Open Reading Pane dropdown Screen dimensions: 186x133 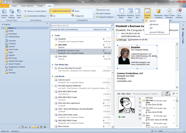130,14
